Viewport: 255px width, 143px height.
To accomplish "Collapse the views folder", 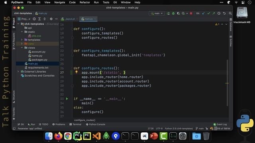I will [x=22, y=48].
